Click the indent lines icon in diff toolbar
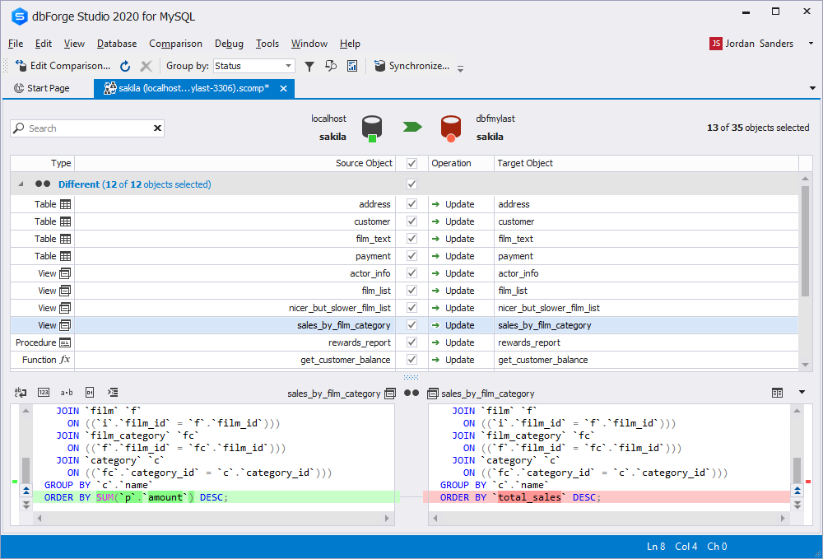The height and width of the screenshot is (559, 823). point(113,392)
